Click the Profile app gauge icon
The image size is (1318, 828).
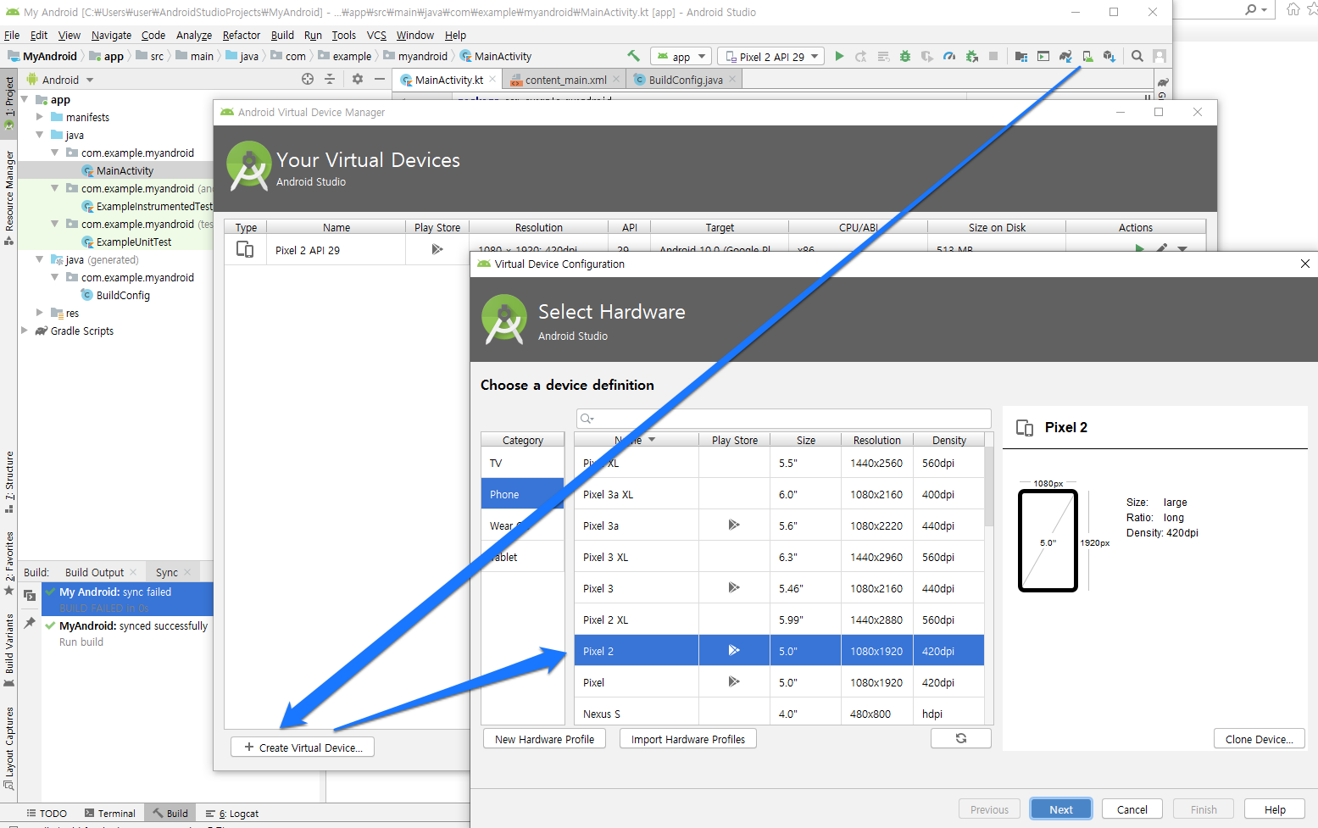tap(949, 56)
